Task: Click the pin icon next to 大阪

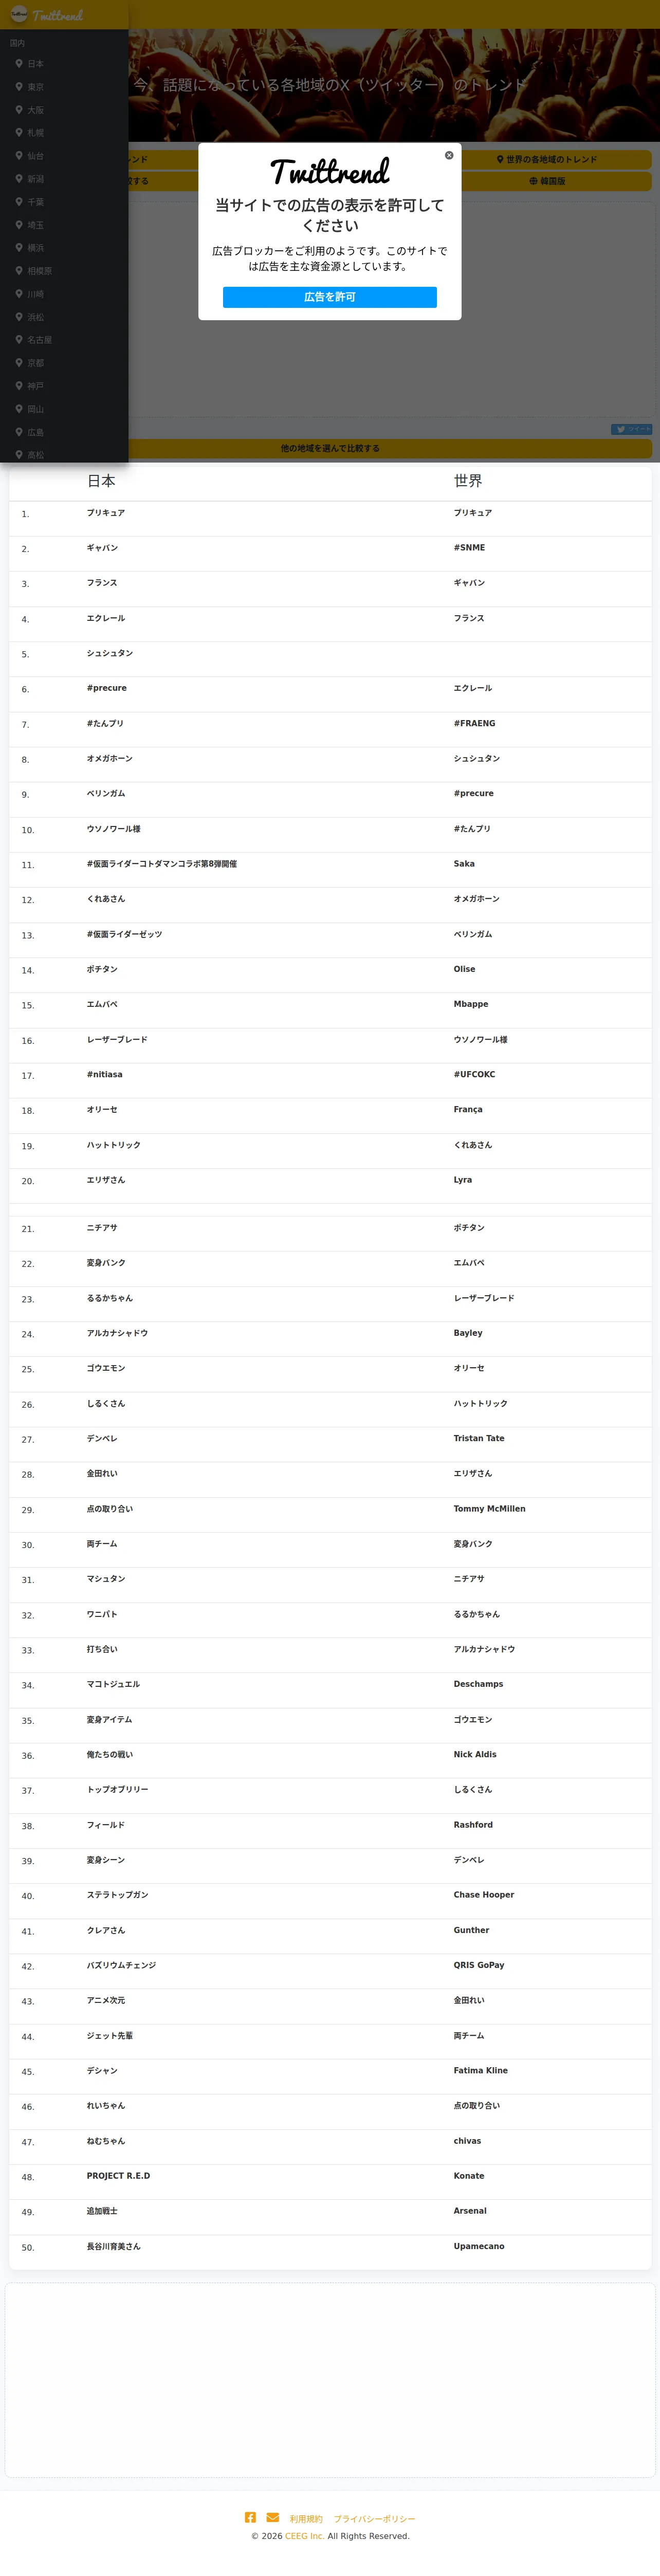Action: click(19, 110)
